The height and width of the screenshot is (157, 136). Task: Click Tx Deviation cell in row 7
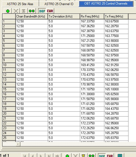(64, 51)
